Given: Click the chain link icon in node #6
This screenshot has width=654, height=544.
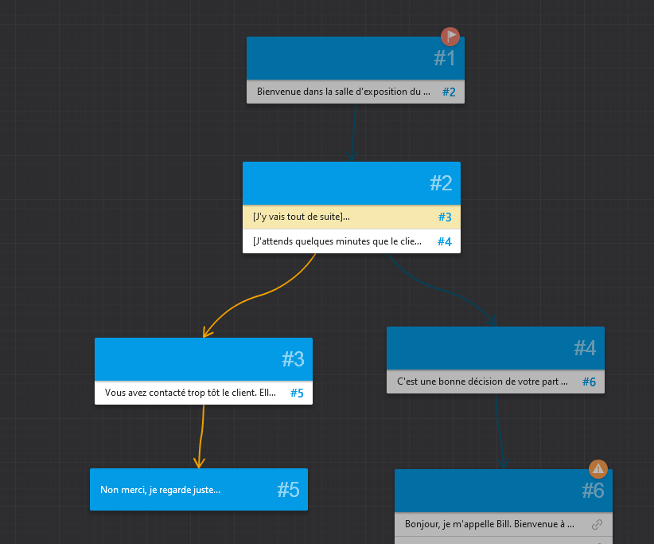Looking at the screenshot, I should click(x=597, y=525).
